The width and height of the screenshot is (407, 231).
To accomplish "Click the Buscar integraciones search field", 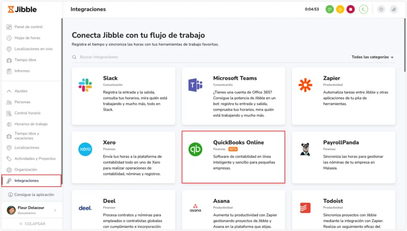I will [x=208, y=57].
